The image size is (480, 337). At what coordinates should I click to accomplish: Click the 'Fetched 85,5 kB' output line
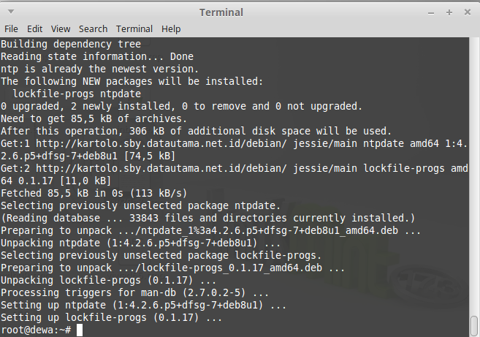94,193
